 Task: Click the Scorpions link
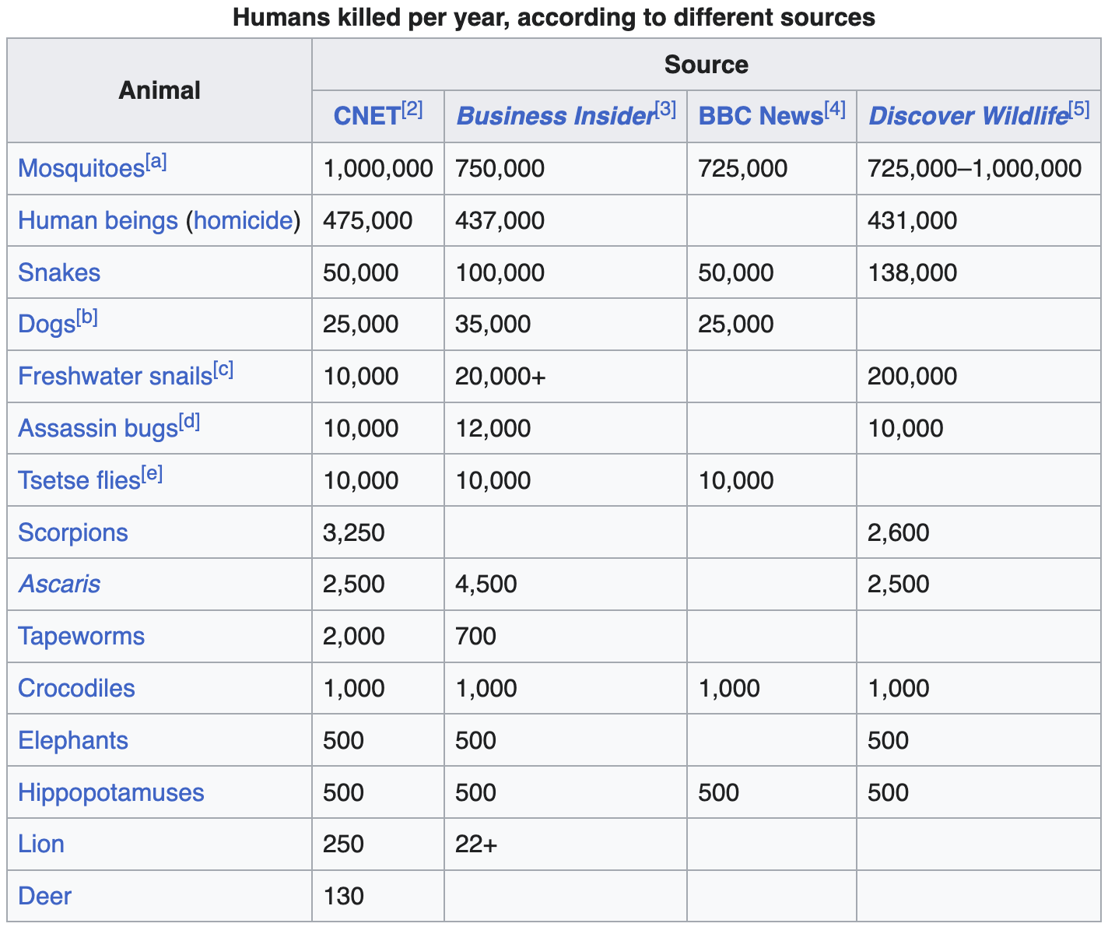click(x=72, y=533)
